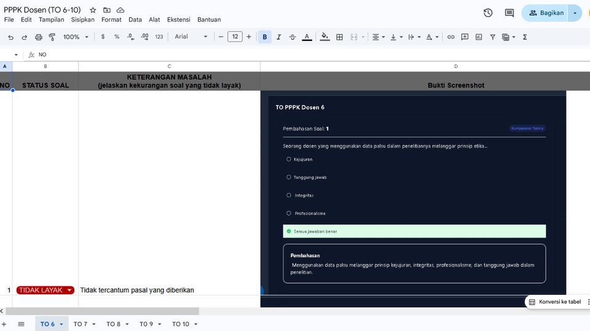This screenshot has width=590, height=331.
Task: Open the Data menu
Action: tap(135, 20)
